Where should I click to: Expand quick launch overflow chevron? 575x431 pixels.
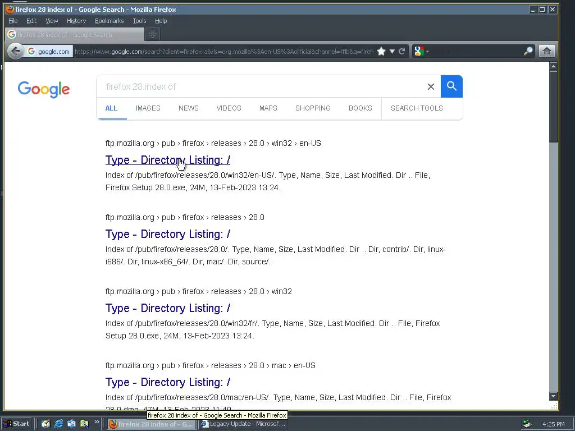(x=97, y=422)
